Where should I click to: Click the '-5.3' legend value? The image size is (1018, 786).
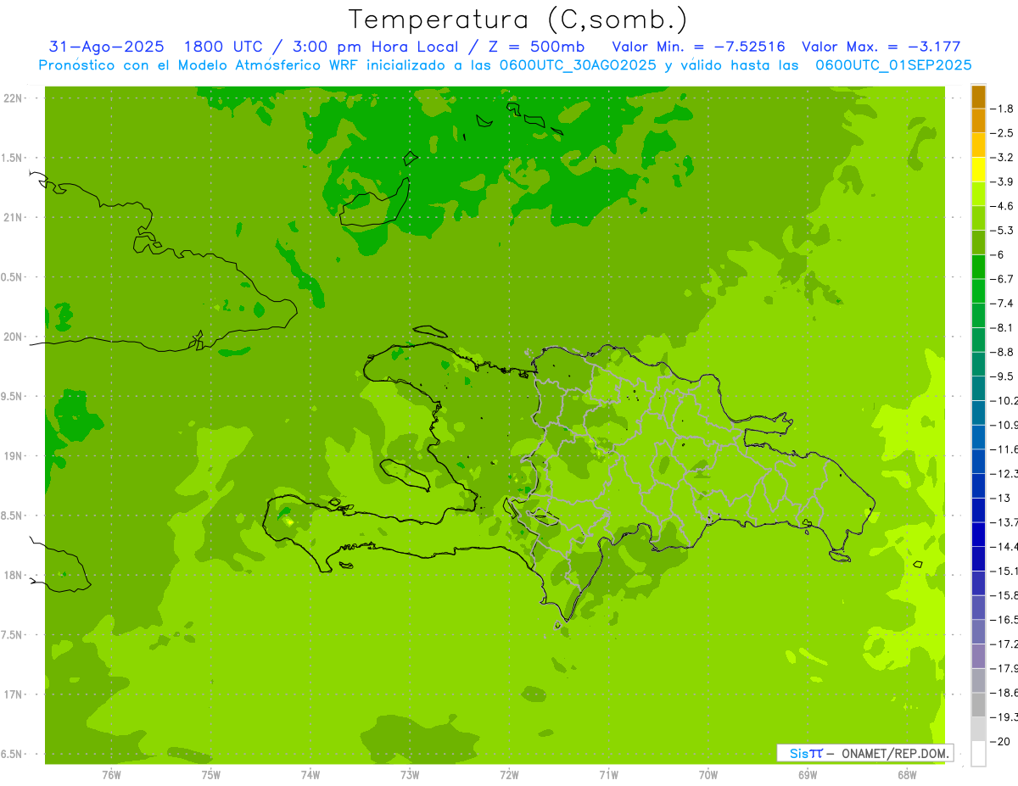[x=1002, y=230]
